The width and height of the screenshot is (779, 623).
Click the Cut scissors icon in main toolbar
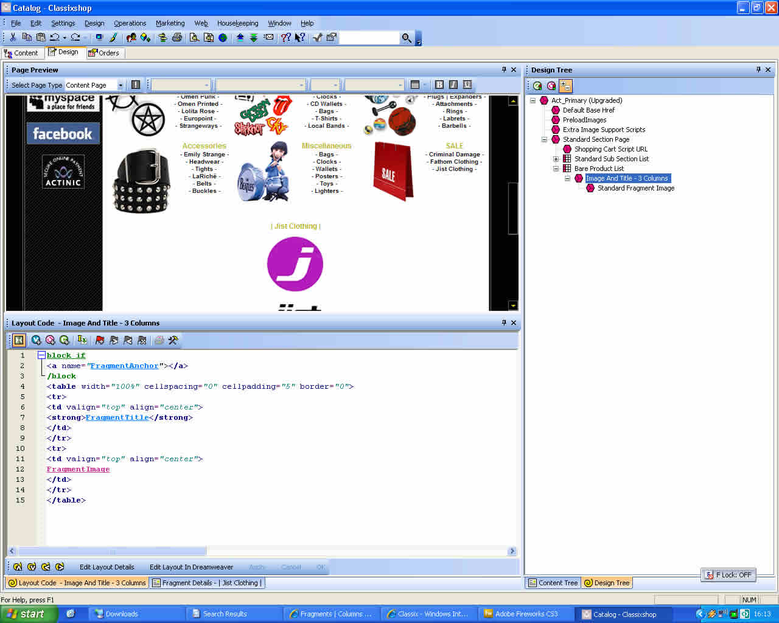tap(13, 38)
